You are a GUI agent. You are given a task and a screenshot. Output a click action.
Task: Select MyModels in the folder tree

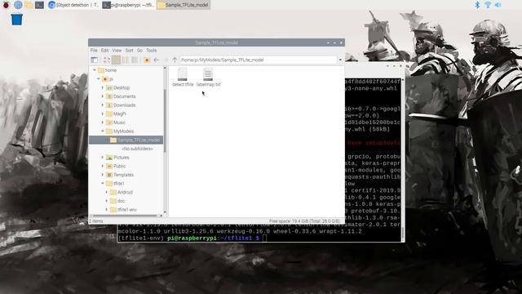click(x=123, y=131)
